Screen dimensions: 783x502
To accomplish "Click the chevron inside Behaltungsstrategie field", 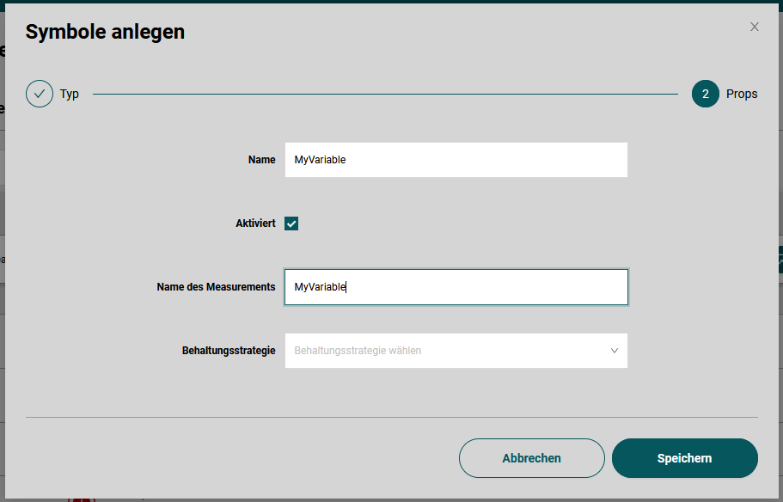I will [614, 351].
